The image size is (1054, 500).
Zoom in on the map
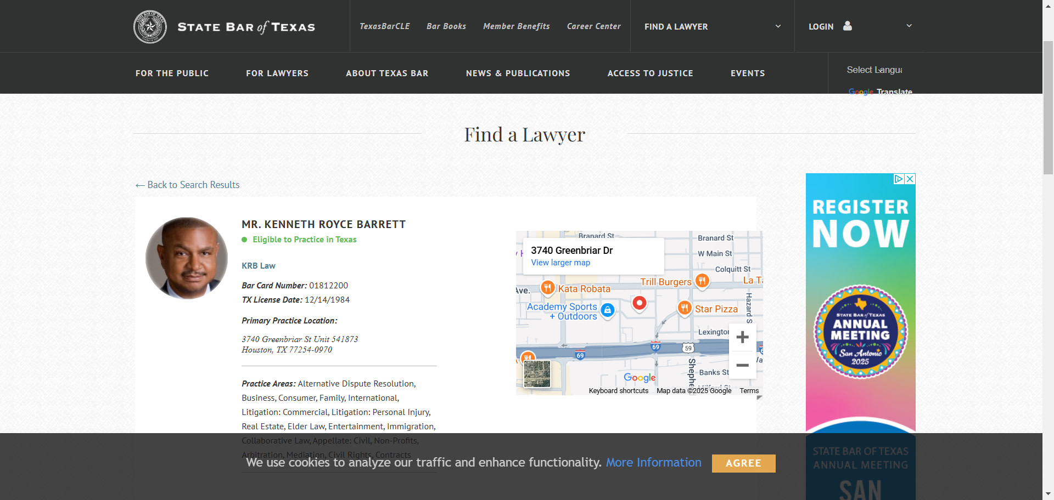(x=743, y=337)
